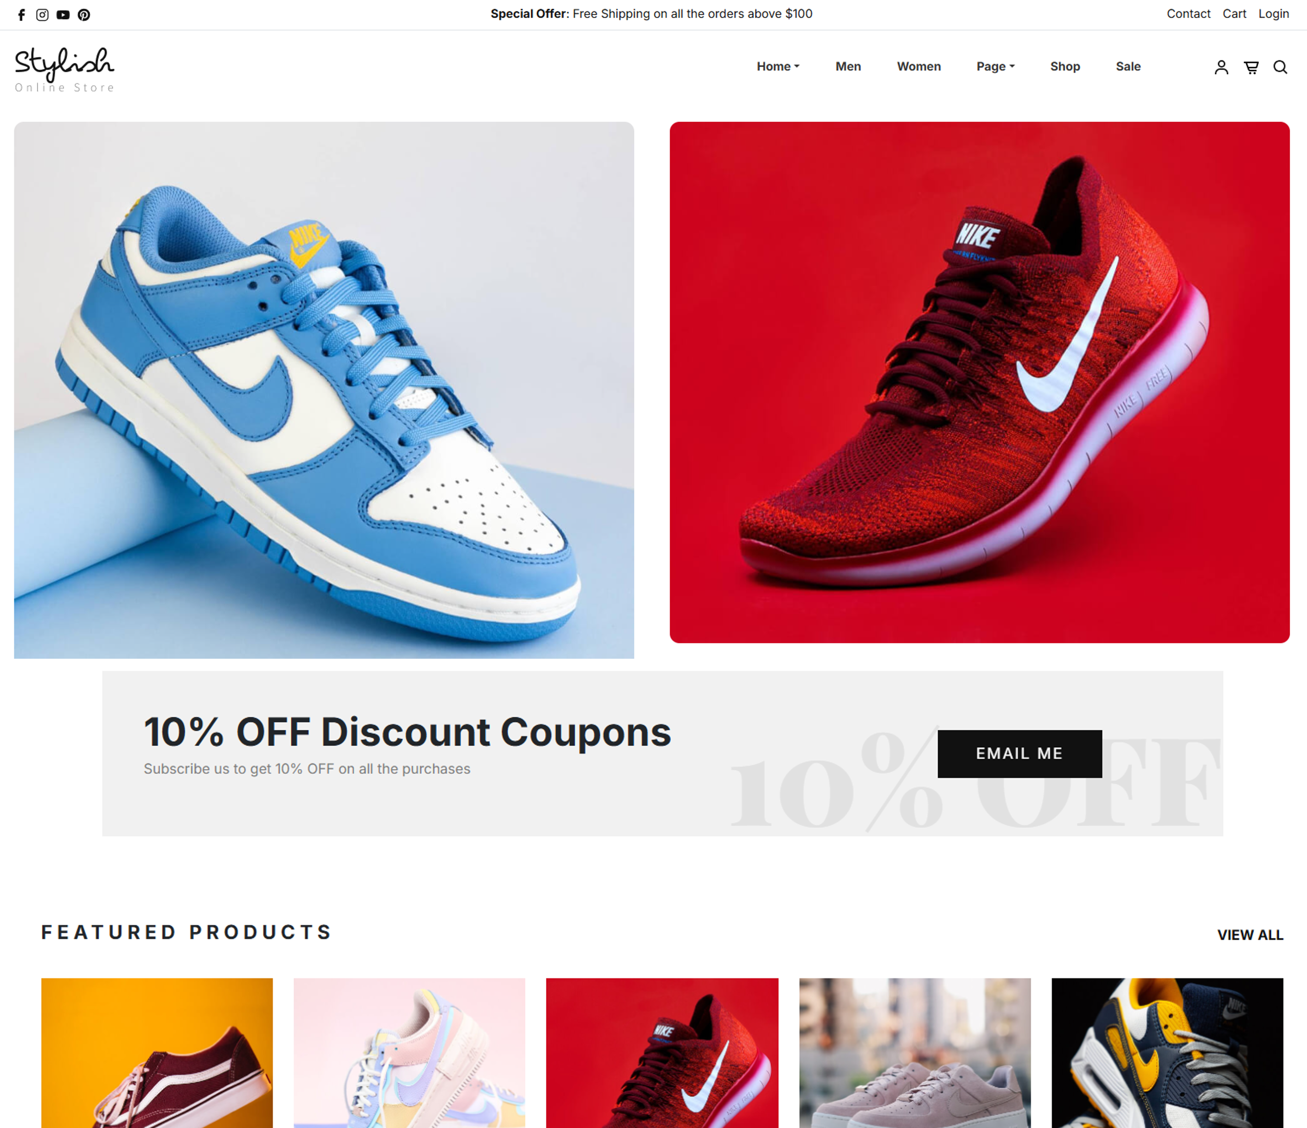
Task: Open the Contact link in top bar
Action: tap(1188, 14)
